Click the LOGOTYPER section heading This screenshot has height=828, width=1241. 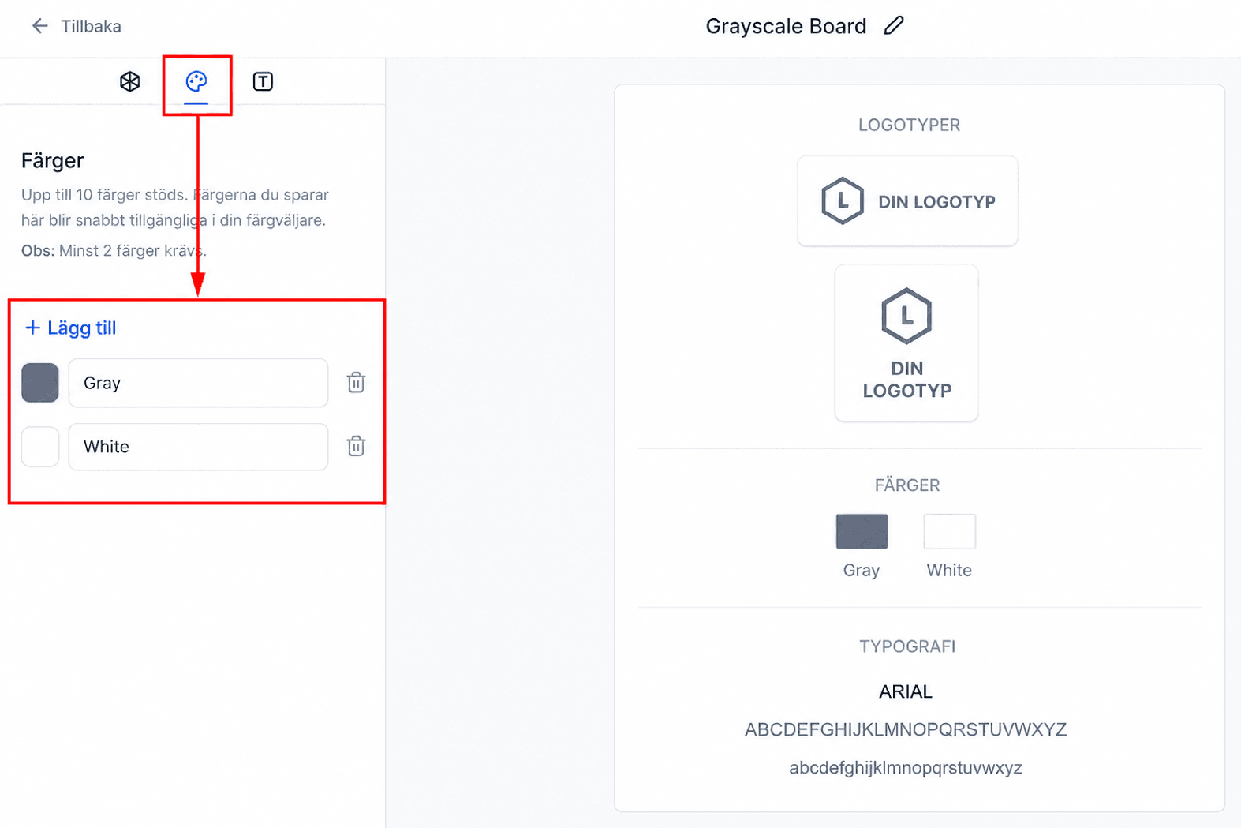click(909, 126)
